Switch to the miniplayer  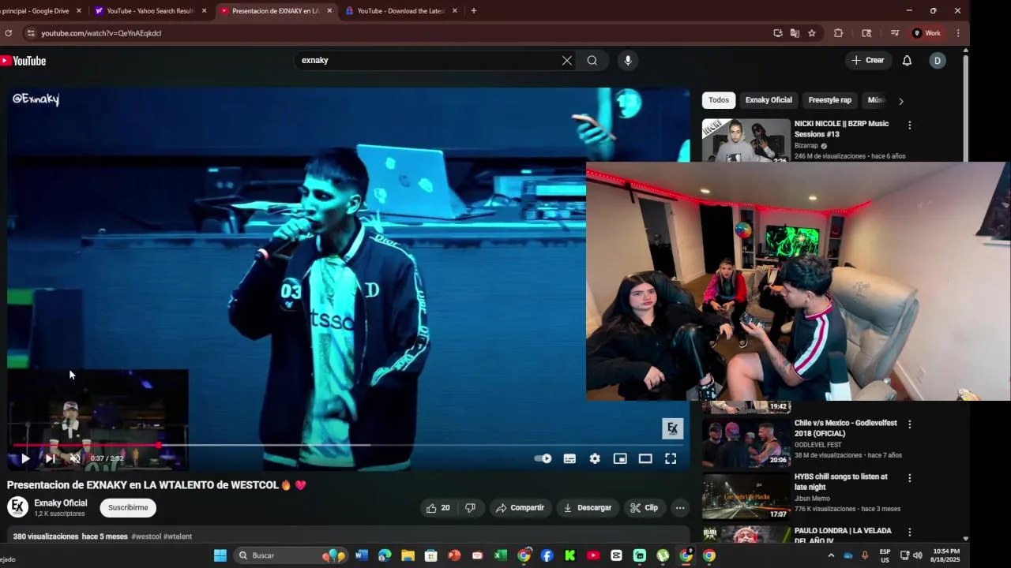coord(620,458)
